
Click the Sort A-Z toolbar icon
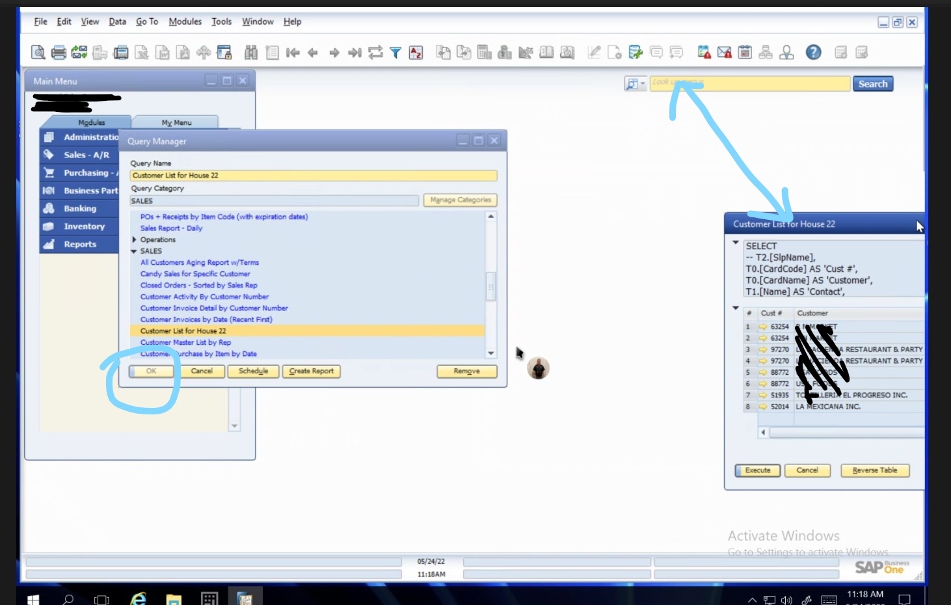(x=416, y=53)
